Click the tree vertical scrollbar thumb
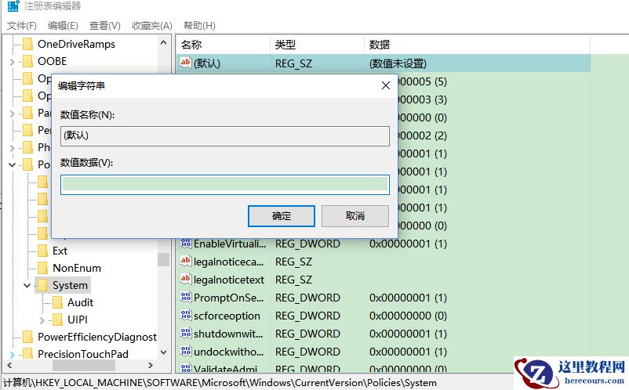 click(163, 259)
